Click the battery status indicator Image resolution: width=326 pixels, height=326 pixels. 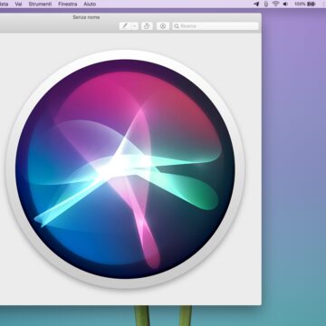coord(305,4)
